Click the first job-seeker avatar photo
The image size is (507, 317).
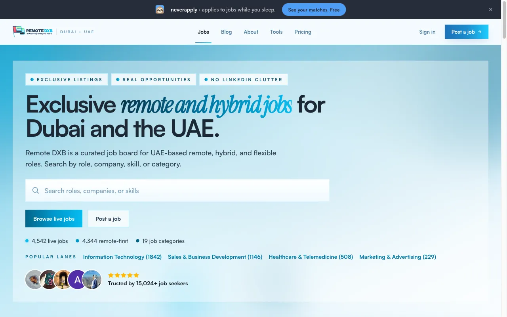(34, 280)
